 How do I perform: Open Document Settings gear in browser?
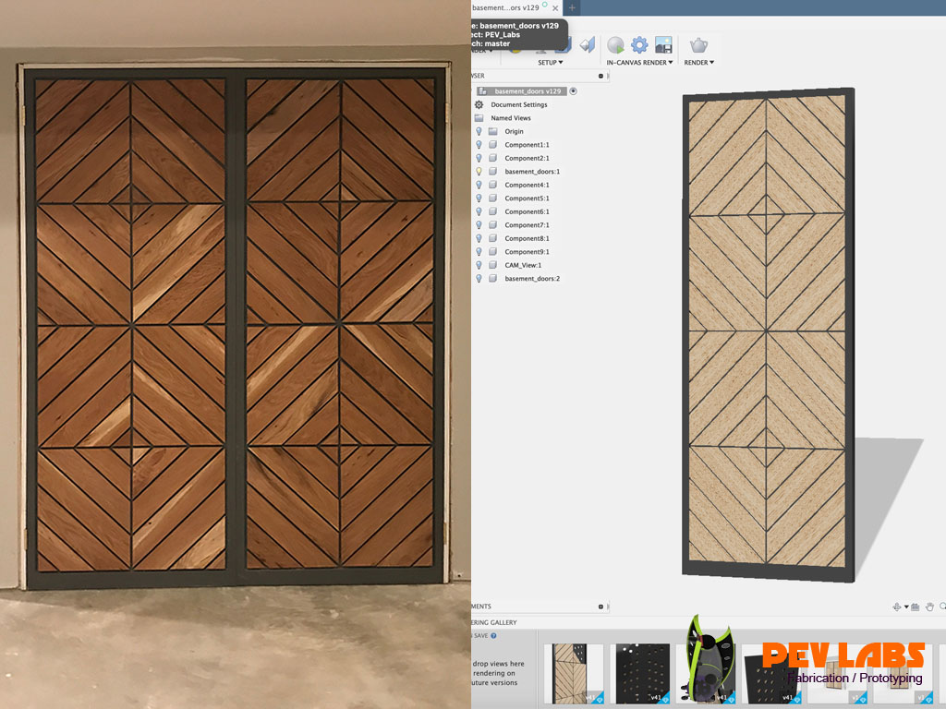tap(479, 105)
